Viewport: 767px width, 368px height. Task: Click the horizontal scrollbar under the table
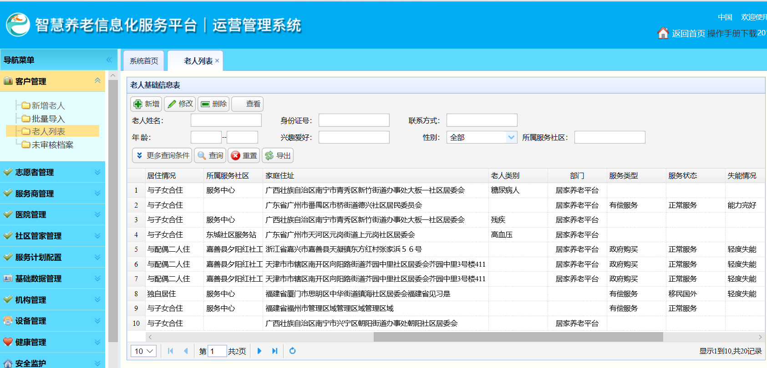pos(518,337)
